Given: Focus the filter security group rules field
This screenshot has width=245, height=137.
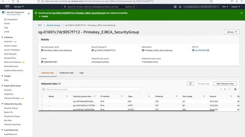Looking at the screenshot, I should tap(91, 89).
